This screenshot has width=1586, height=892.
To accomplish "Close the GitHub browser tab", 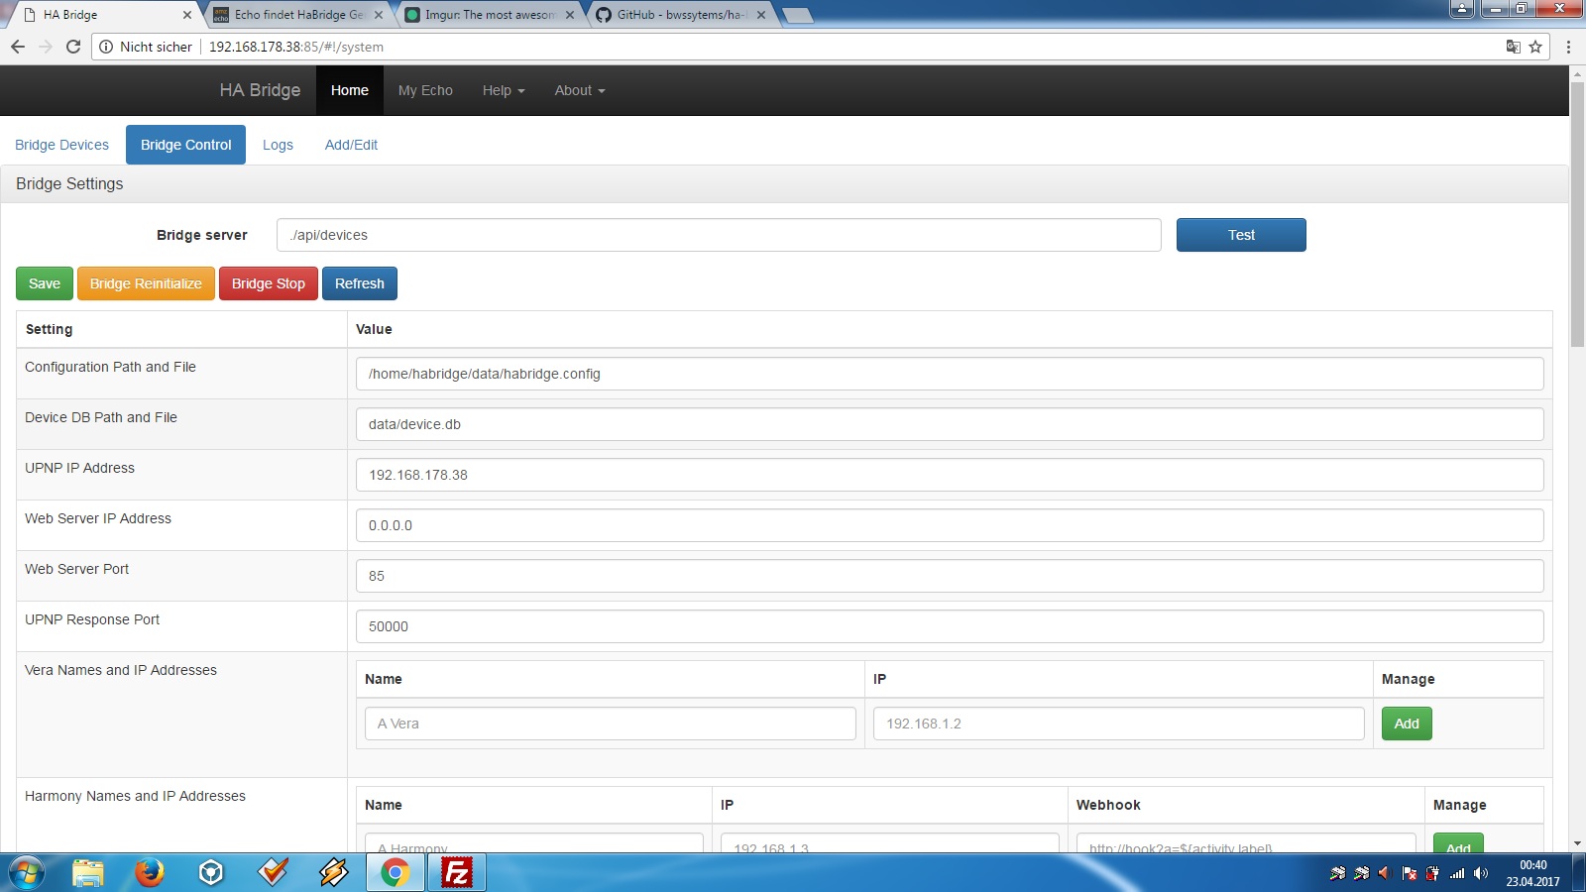I will (761, 15).
